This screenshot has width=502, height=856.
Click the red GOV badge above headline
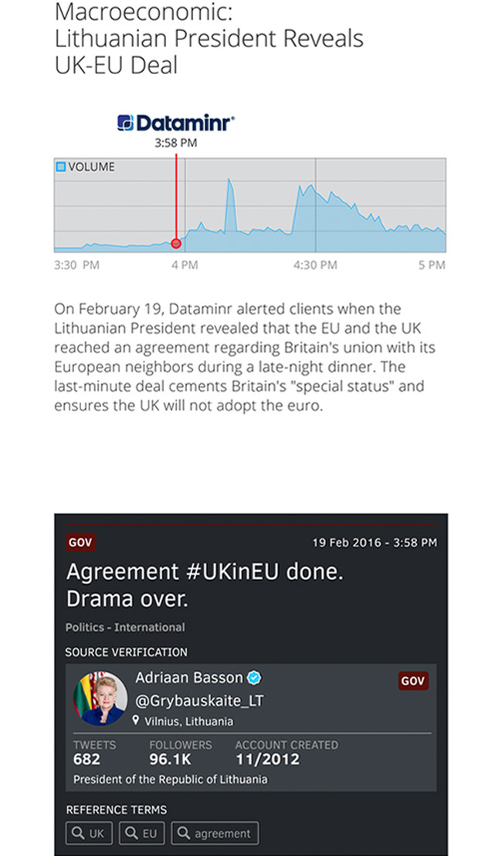click(81, 542)
